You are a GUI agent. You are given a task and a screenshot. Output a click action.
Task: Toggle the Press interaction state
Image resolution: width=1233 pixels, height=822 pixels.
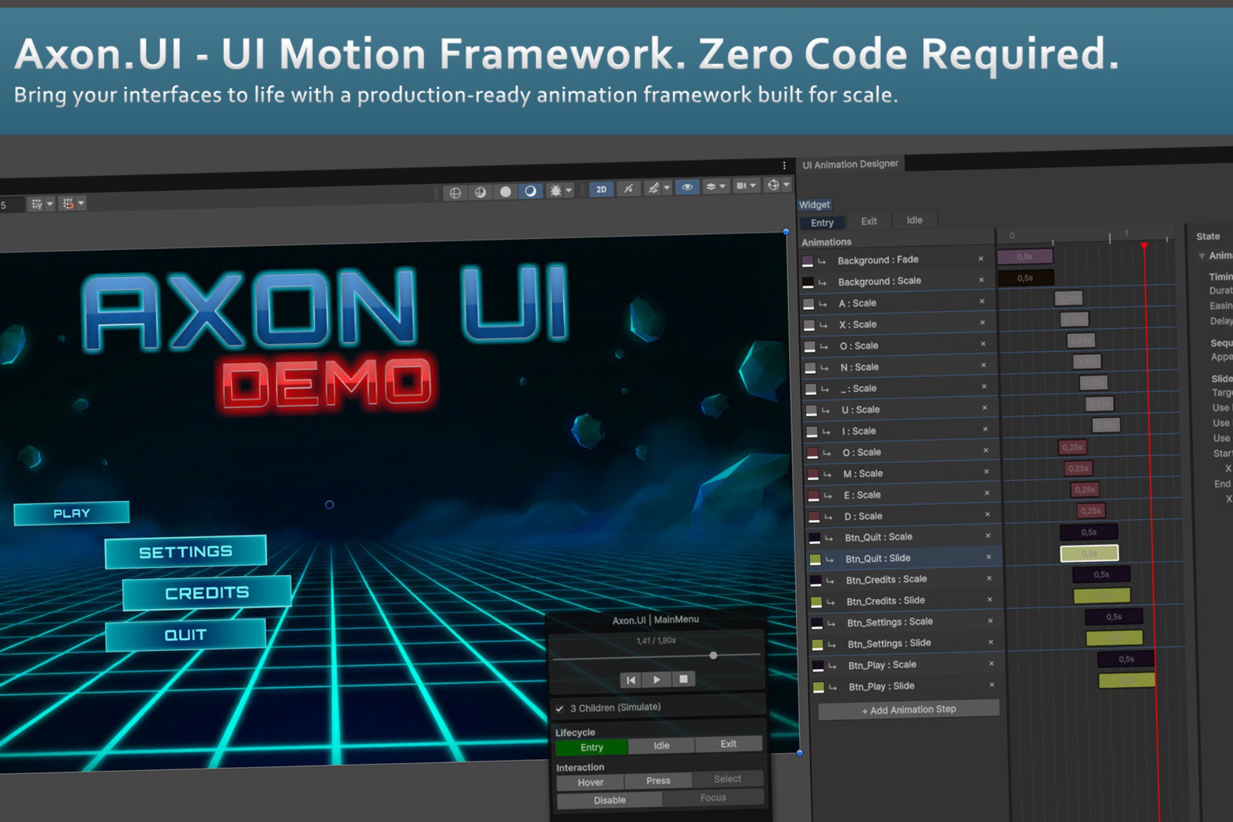658,781
